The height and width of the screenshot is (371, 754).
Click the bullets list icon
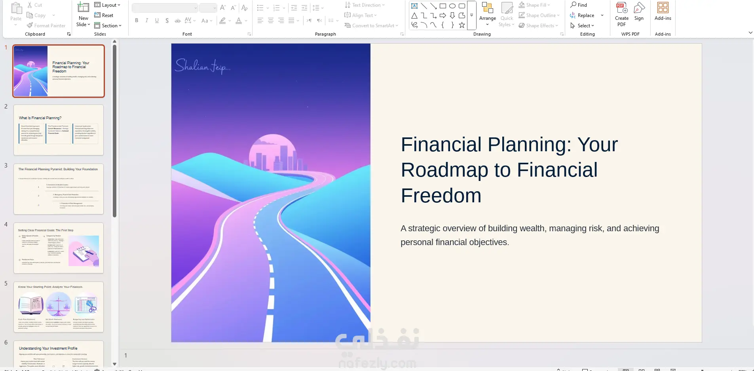(260, 8)
